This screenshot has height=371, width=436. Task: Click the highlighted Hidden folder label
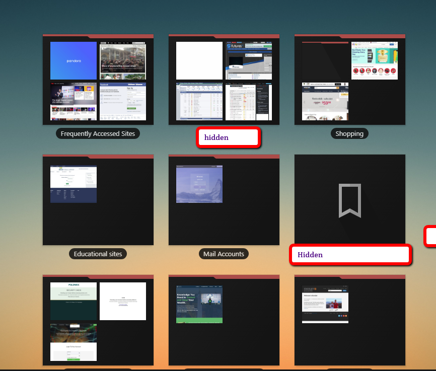349,255
